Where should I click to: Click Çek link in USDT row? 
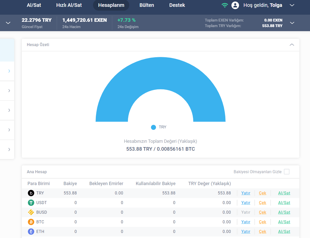(x=262, y=203)
